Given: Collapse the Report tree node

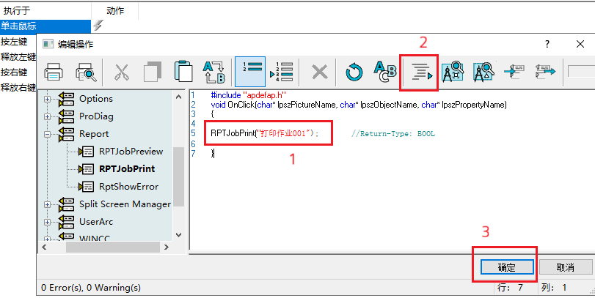Looking at the screenshot, I should click(x=48, y=134).
